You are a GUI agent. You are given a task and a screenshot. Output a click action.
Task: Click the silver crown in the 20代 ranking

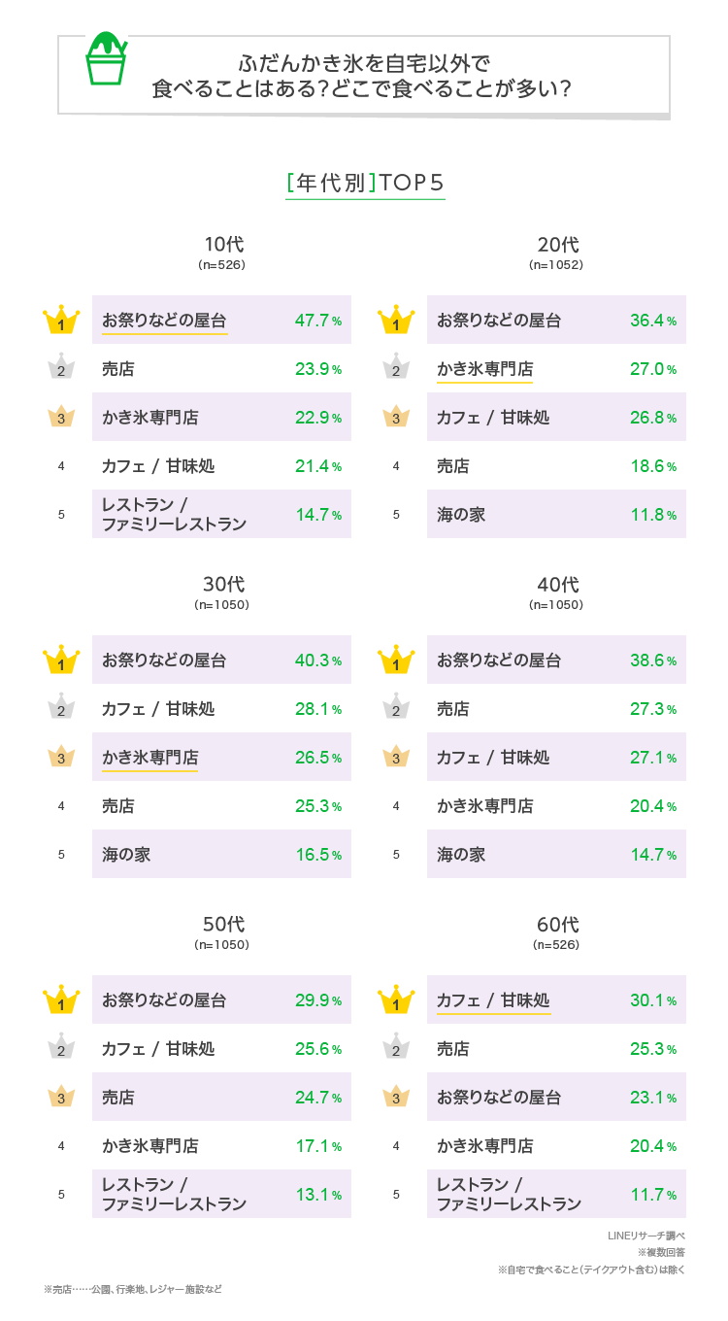[396, 369]
